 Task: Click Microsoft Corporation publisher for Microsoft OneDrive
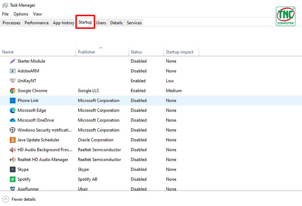click(99, 120)
